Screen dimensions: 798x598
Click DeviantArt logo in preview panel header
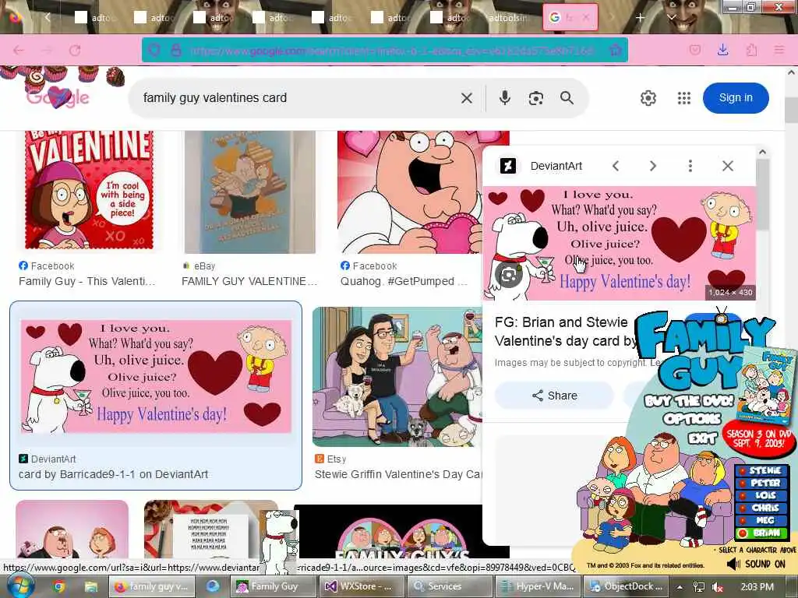508,166
